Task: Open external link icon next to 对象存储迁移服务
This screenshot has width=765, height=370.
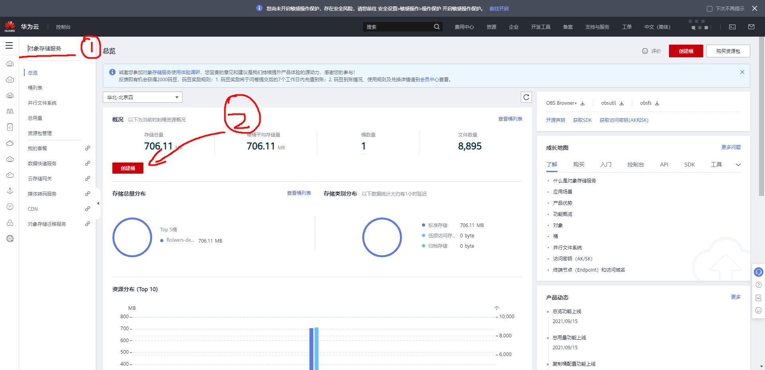Action: [x=88, y=224]
